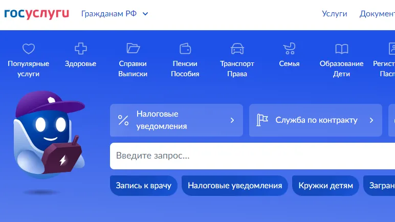Open the Семья category label
This screenshot has height=222, width=395.
coord(289,63)
